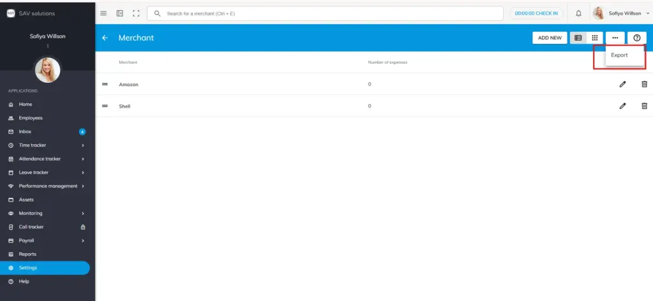
Task: Click the Shell merchant name
Action: click(x=124, y=106)
